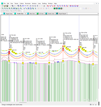
Task: Open the Help menu
Action: 55,3
